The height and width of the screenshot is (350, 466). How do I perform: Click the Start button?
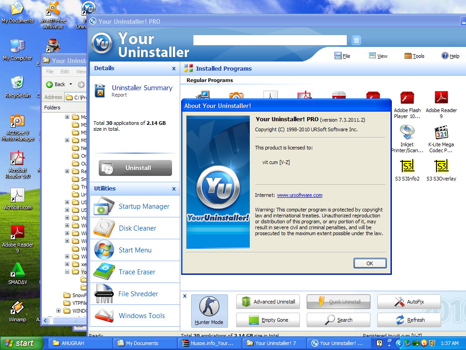(x=21, y=344)
